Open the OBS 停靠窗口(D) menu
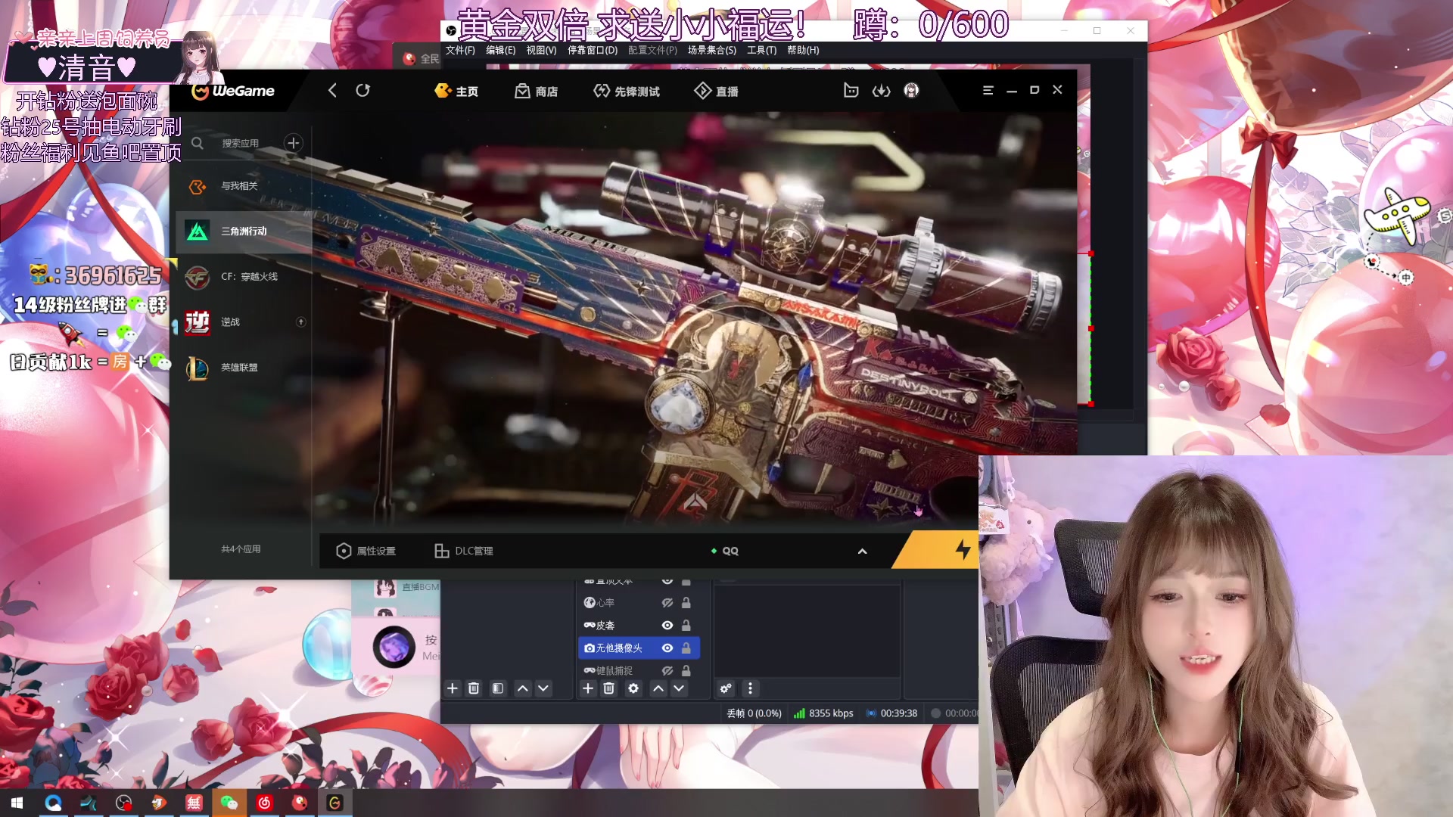1453x817 pixels. pyautogui.click(x=593, y=51)
